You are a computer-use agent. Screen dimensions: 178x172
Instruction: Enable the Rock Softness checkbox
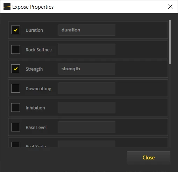pos(15,49)
